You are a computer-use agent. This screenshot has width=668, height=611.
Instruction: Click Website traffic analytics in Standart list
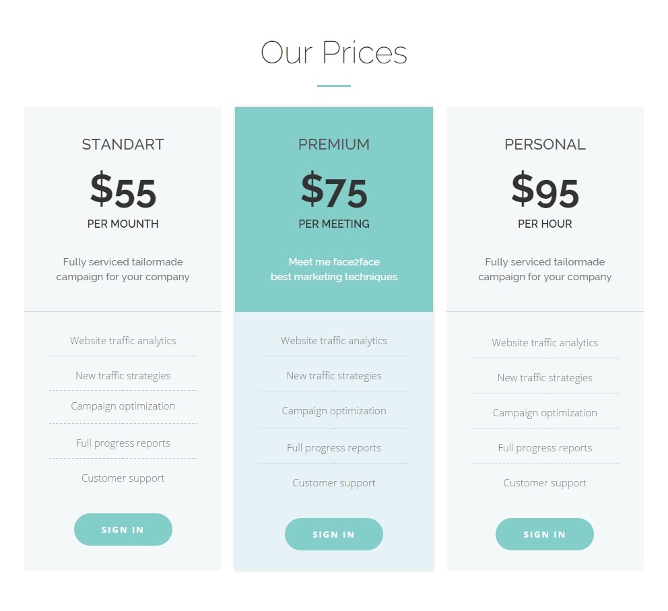click(123, 341)
